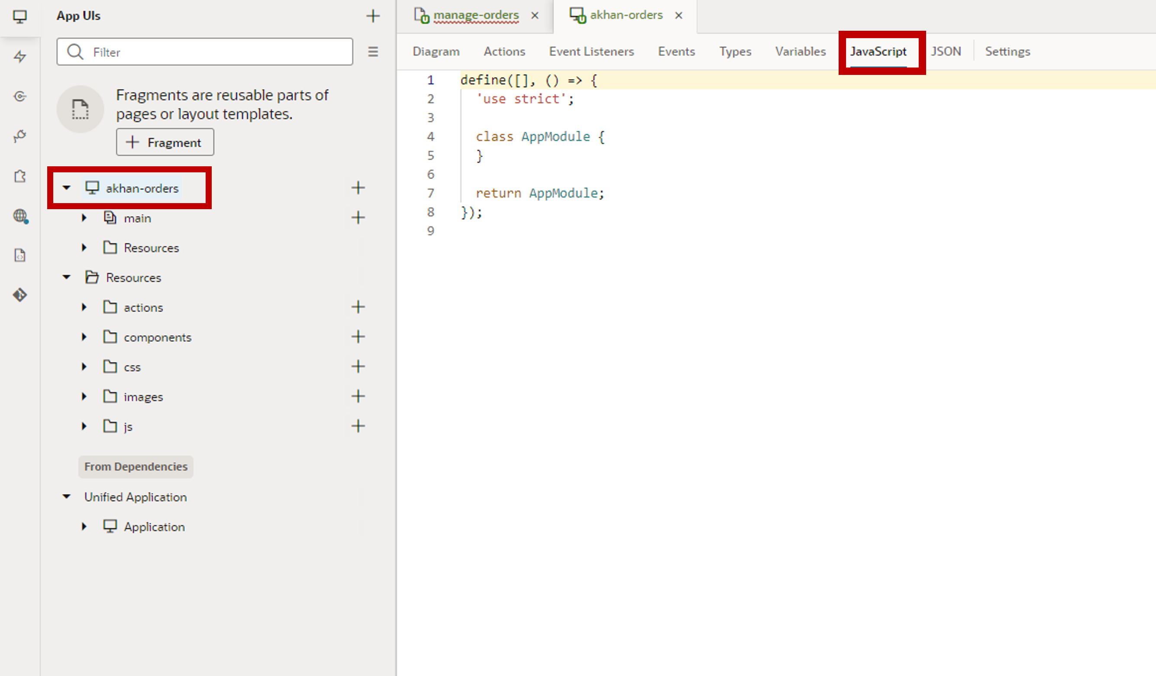Close the akhan-orders editor tab
Viewport: 1156px width, 676px height.
[x=678, y=16]
